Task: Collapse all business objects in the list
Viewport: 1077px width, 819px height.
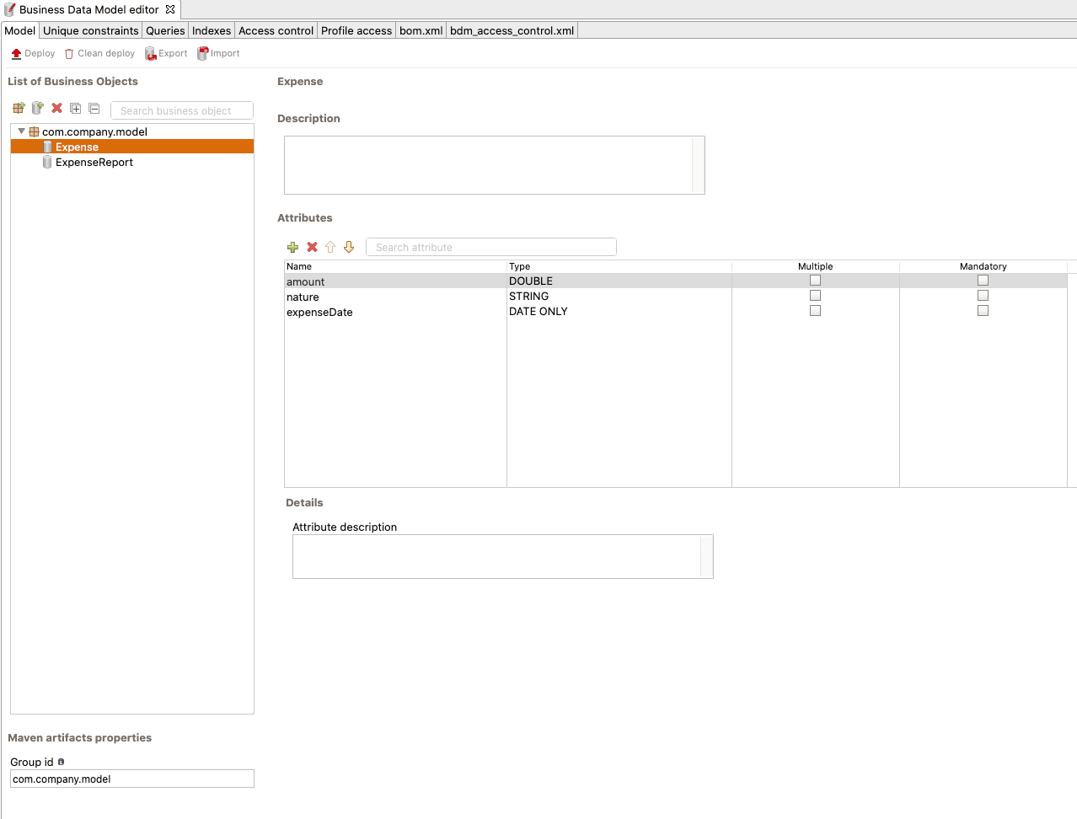Action: click(94, 108)
